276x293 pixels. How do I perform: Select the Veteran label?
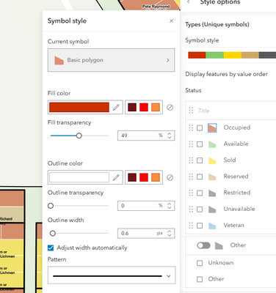click(234, 225)
